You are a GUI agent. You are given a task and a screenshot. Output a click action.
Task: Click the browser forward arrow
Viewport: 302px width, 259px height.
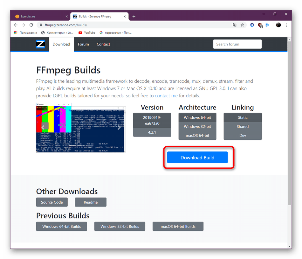pyautogui.click(x=24, y=25)
